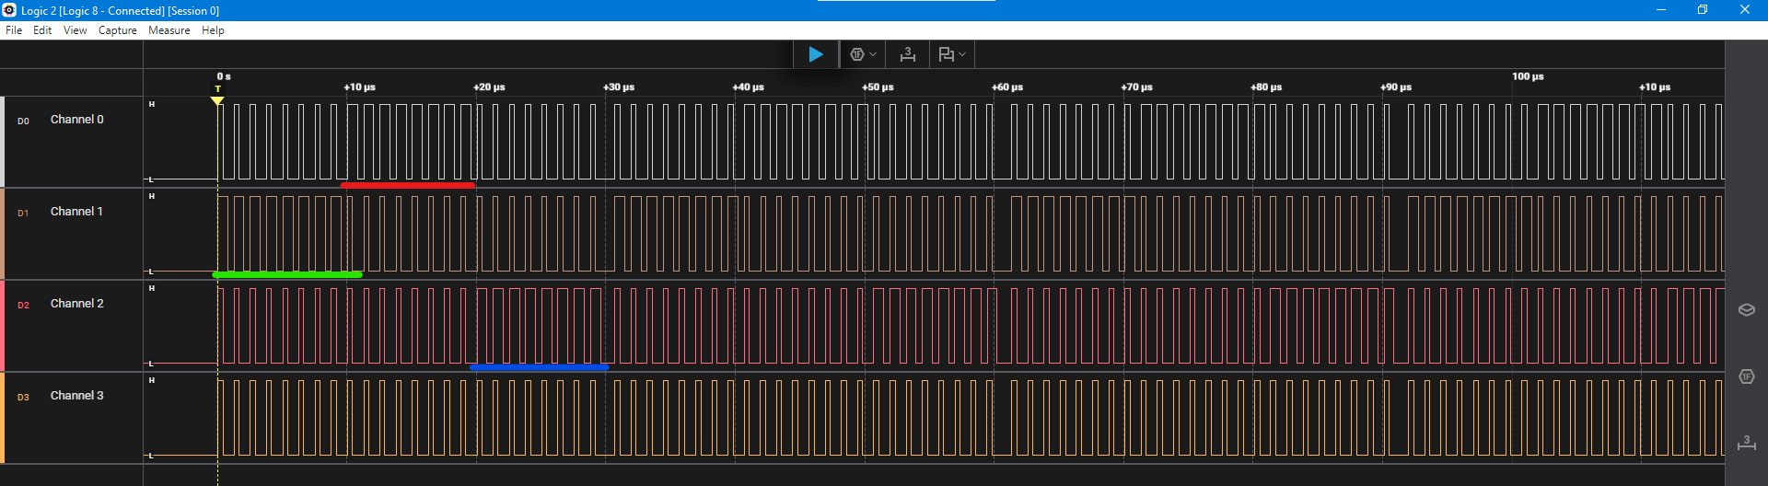The height and width of the screenshot is (486, 1768).
Task: Click the green highlight bar under Channel 1
Action: pyautogui.click(x=287, y=274)
